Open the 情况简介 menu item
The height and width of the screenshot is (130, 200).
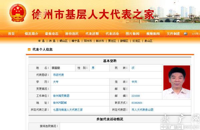31,34
